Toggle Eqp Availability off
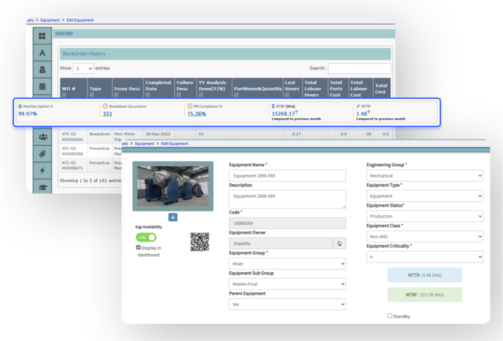This screenshot has width=503, height=341. point(146,236)
